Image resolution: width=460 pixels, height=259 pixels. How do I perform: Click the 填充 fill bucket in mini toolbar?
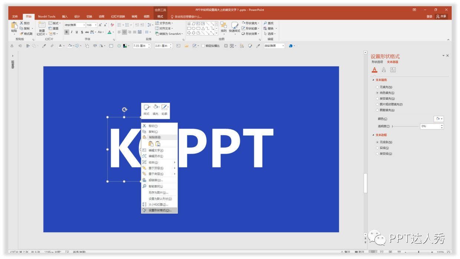(x=155, y=107)
